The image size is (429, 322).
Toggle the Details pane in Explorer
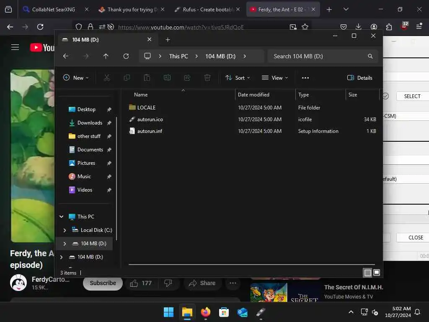tap(359, 78)
